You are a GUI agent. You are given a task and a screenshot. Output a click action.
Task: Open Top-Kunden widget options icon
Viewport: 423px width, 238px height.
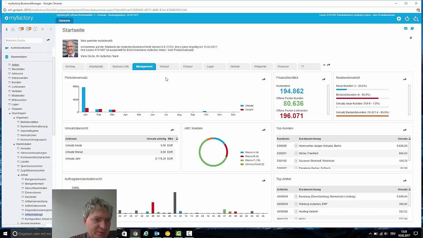pyautogui.click(x=405, y=130)
